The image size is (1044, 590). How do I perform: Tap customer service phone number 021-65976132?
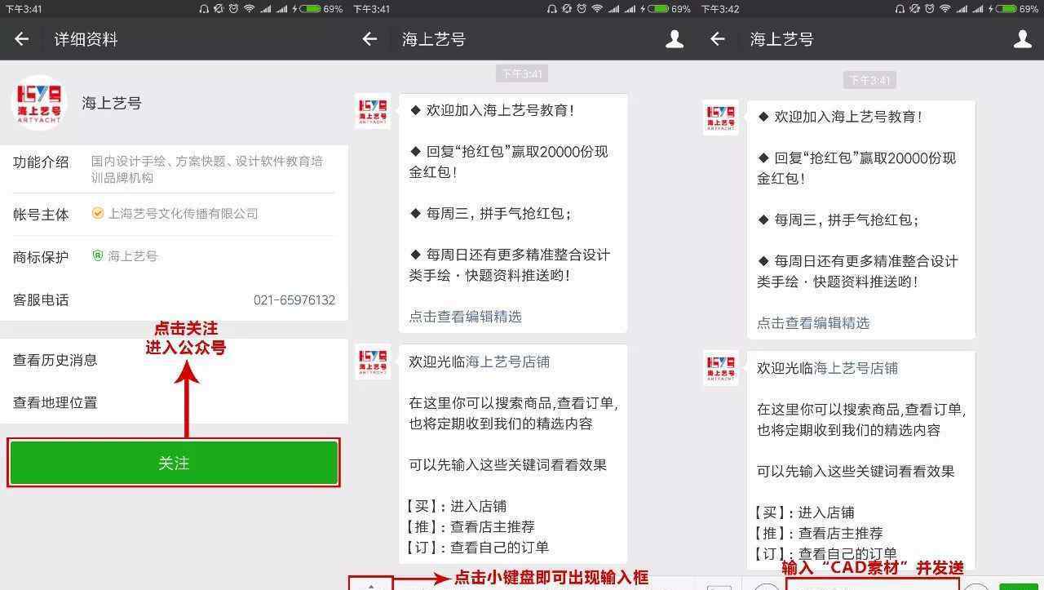pyautogui.click(x=294, y=300)
